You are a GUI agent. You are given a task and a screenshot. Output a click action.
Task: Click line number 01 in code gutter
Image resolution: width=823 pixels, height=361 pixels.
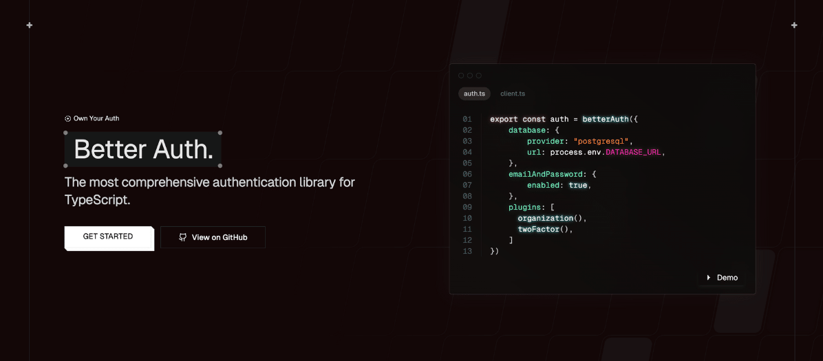(467, 119)
